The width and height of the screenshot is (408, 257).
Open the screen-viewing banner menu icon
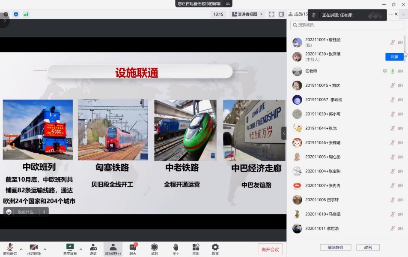click(228, 3)
